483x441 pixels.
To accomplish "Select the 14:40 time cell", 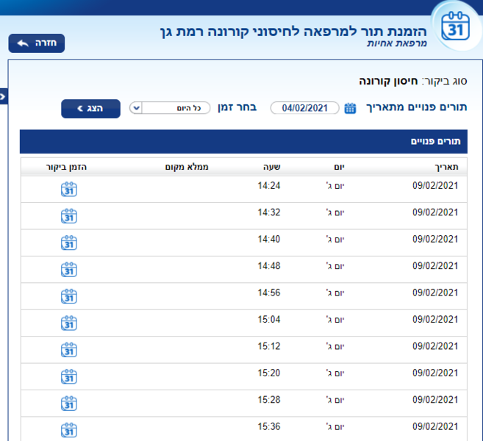I will click(269, 239).
